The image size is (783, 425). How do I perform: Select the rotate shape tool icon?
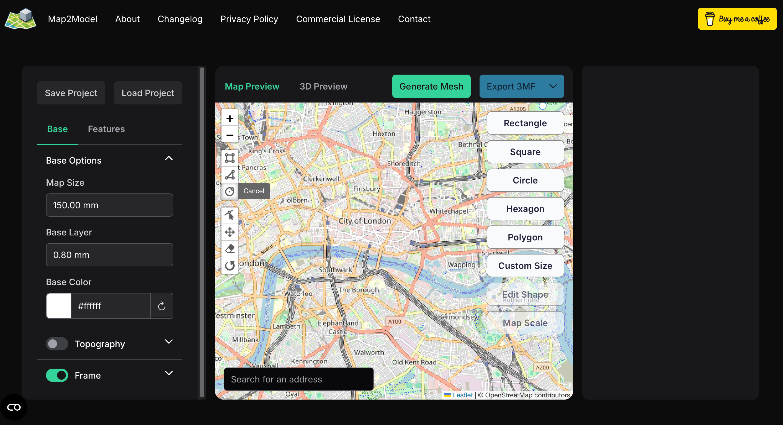230,266
